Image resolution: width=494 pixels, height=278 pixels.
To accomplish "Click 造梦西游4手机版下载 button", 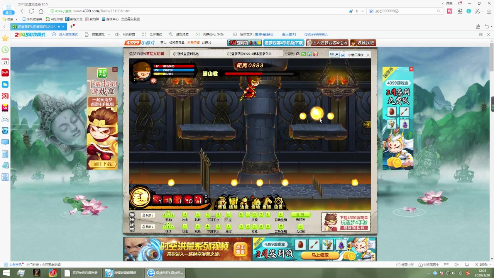I will [284, 43].
